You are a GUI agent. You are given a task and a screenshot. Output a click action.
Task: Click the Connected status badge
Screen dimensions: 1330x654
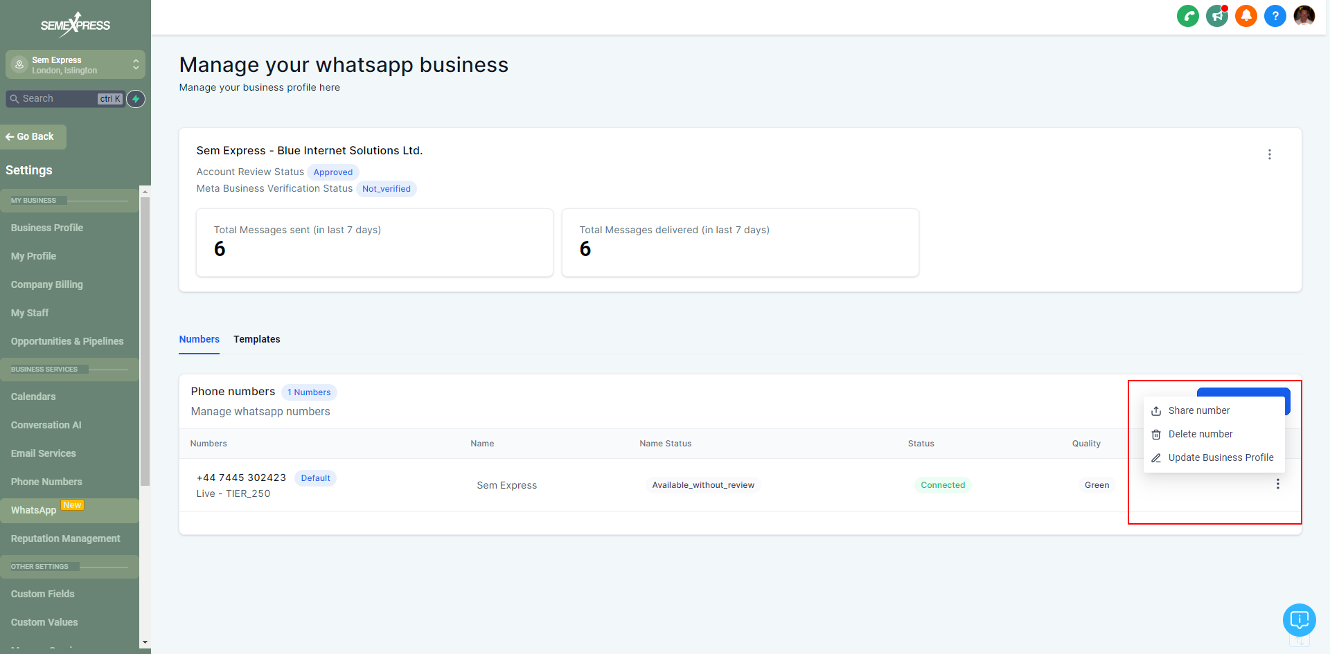click(x=943, y=485)
